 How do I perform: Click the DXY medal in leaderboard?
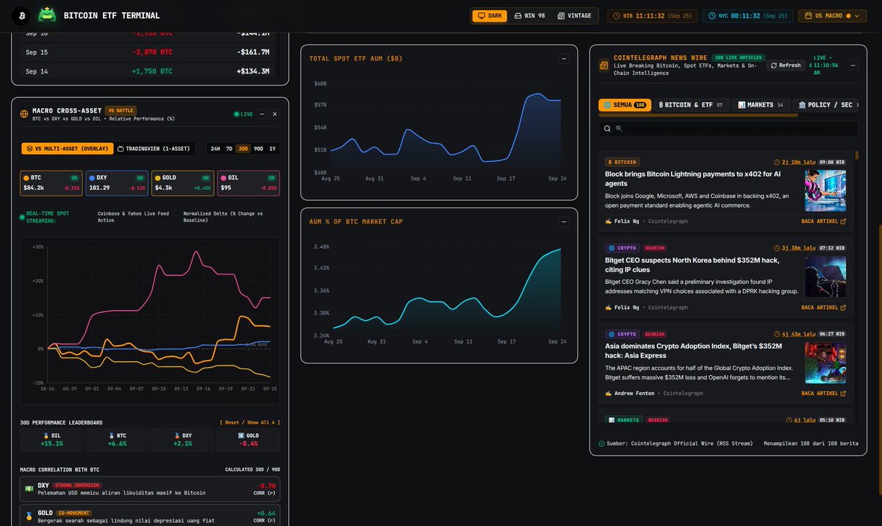pos(176,436)
